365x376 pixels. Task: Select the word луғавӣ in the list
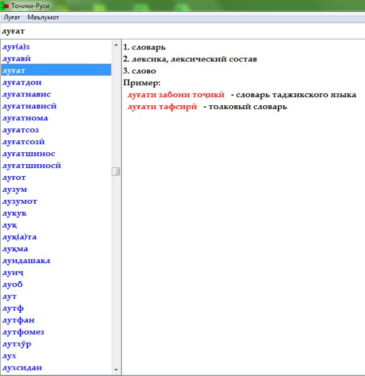16,58
